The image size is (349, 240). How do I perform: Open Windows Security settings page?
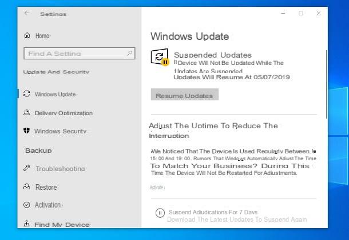tap(60, 131)
